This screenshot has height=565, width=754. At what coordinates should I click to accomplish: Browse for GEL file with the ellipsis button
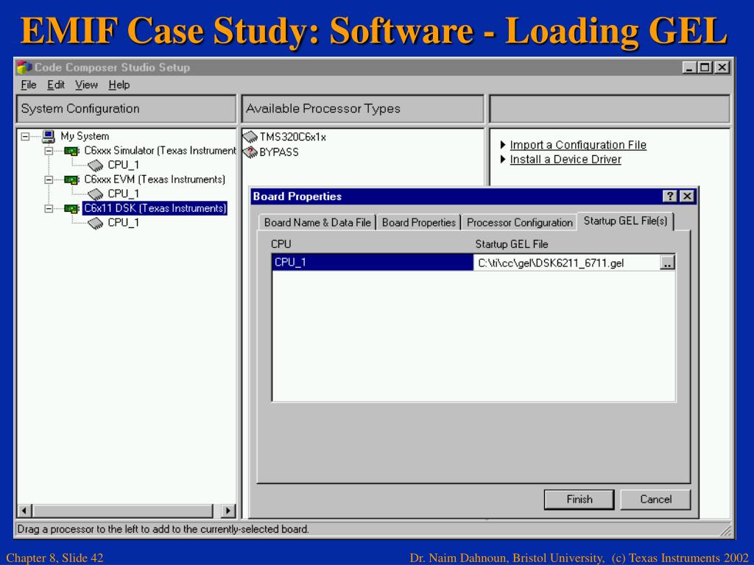(x=667, y=263)
